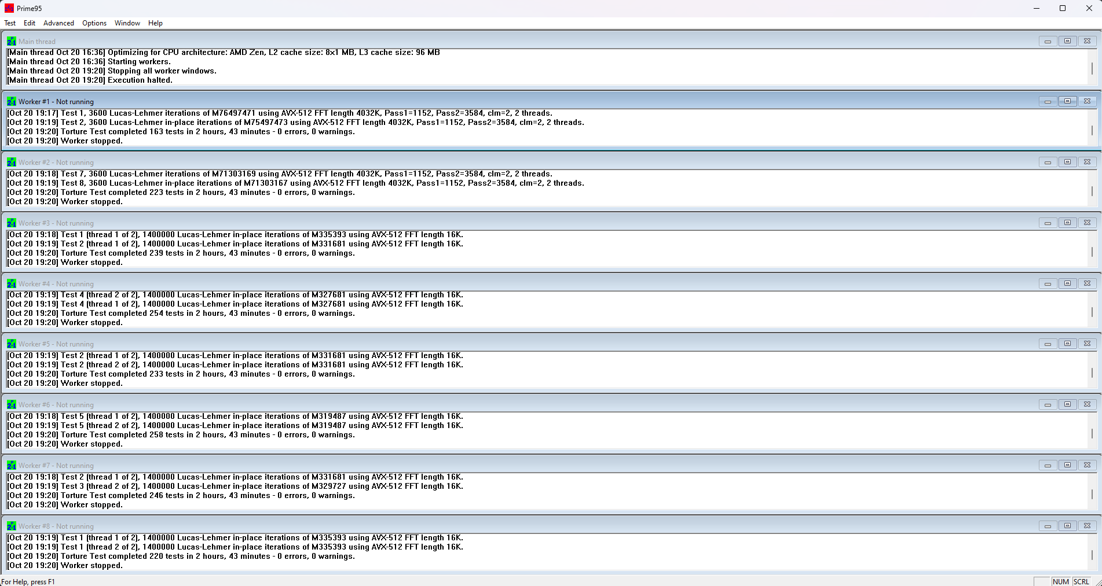
Task: Click the NUM indicator in status bar
Action: pyautogui.click(x=1061, y=581)
